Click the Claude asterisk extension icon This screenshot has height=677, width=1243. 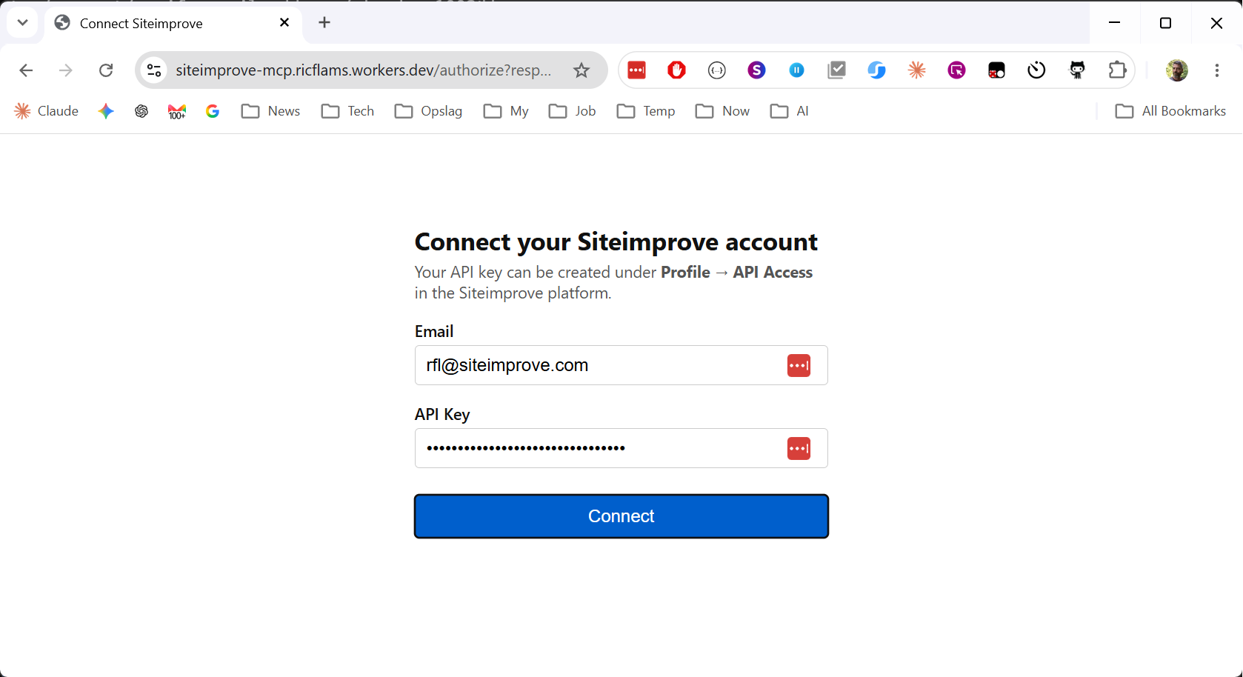(x=917, y=70)
